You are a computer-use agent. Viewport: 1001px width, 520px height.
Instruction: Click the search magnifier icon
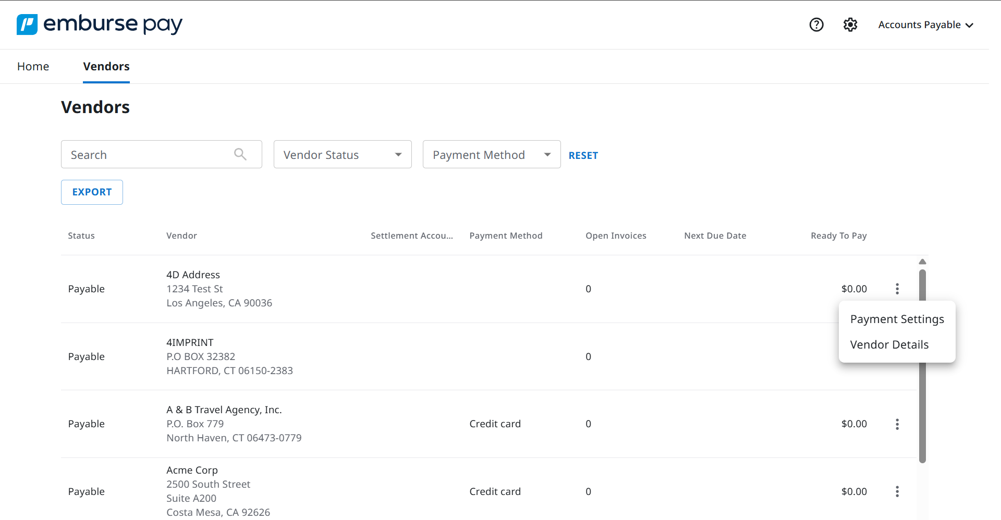(x=240, y=154)
